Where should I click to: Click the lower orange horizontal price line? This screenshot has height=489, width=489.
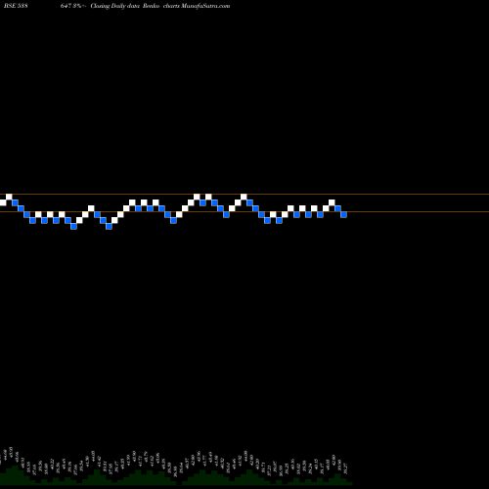pos(244,212)
